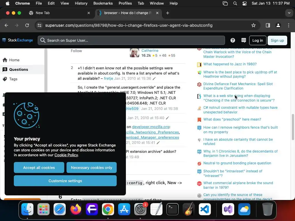Open site information icon in address bar
Viewport: 295px width, 221px height.
(x=39, y=25)
